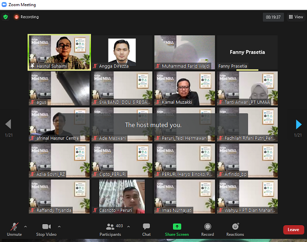Click the Unmute microphone icon

(x=14, y=227)
